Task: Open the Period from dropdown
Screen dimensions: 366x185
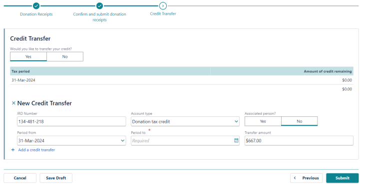Action: tap(71, 141)
